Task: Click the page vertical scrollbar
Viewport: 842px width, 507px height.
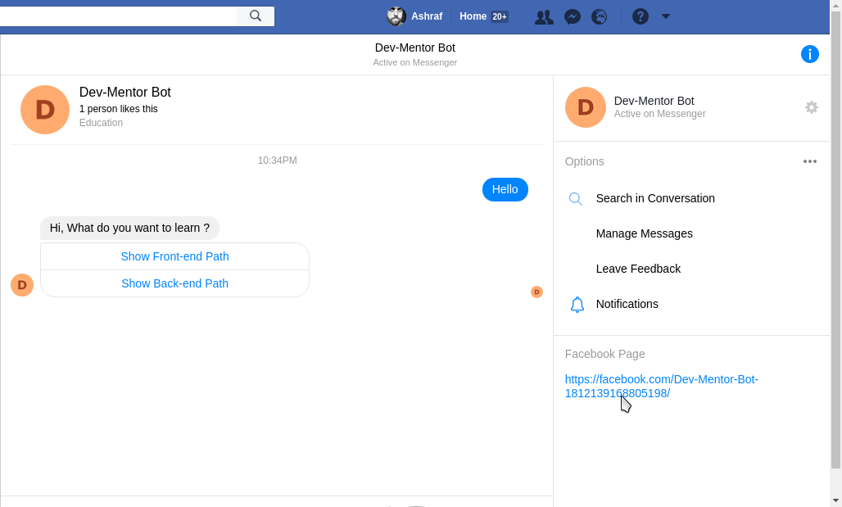Action: pyautogui.click(x=835, y=240)
